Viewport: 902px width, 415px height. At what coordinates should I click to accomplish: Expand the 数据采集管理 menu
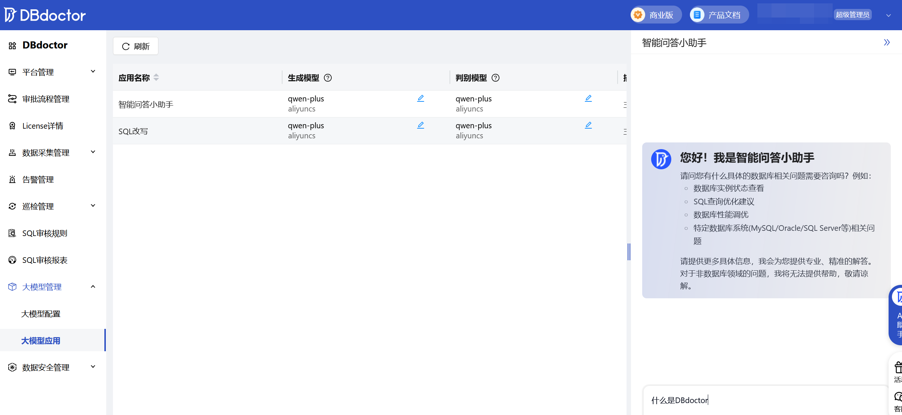click(53, 153)
